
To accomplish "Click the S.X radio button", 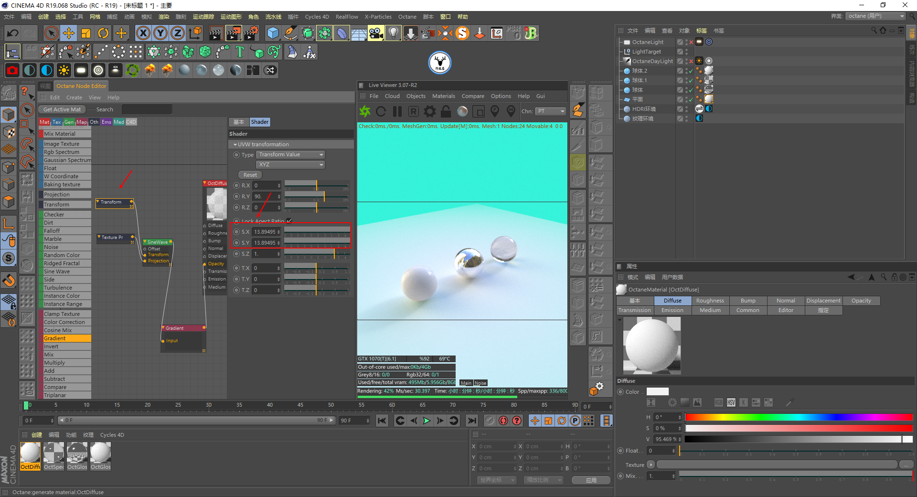I will 236,232.
